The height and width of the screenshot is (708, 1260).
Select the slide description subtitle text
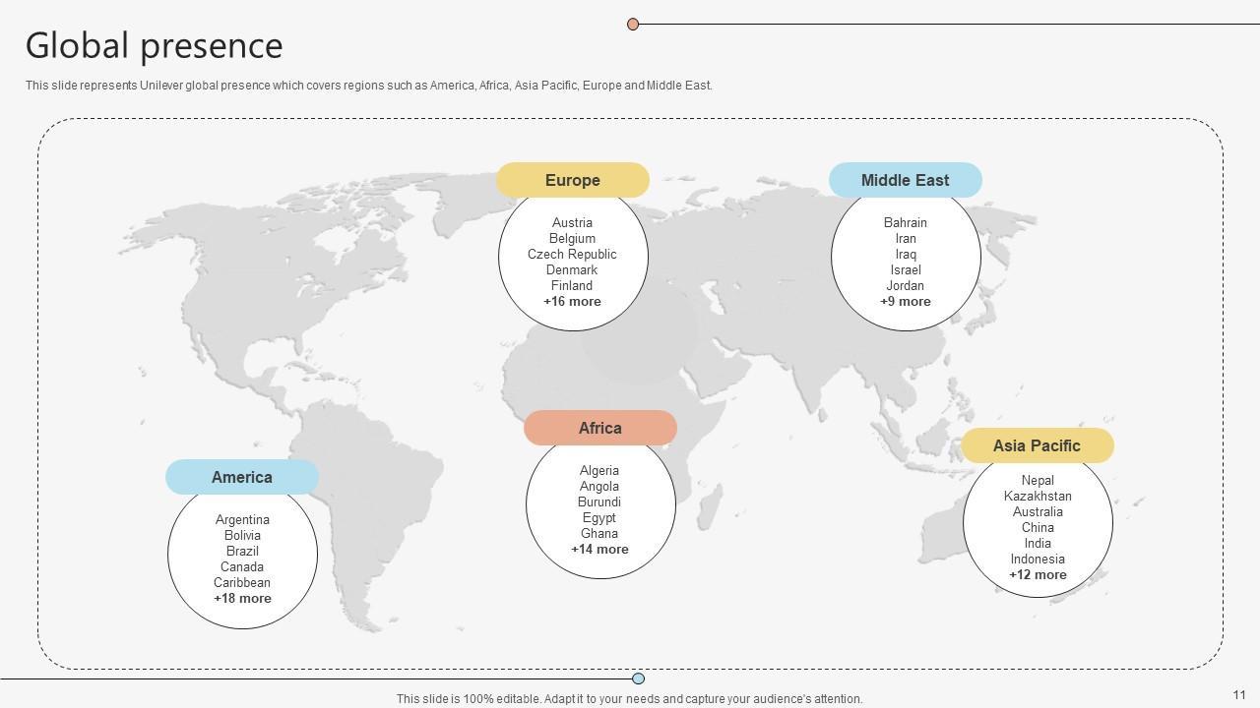tap(368, 86)
